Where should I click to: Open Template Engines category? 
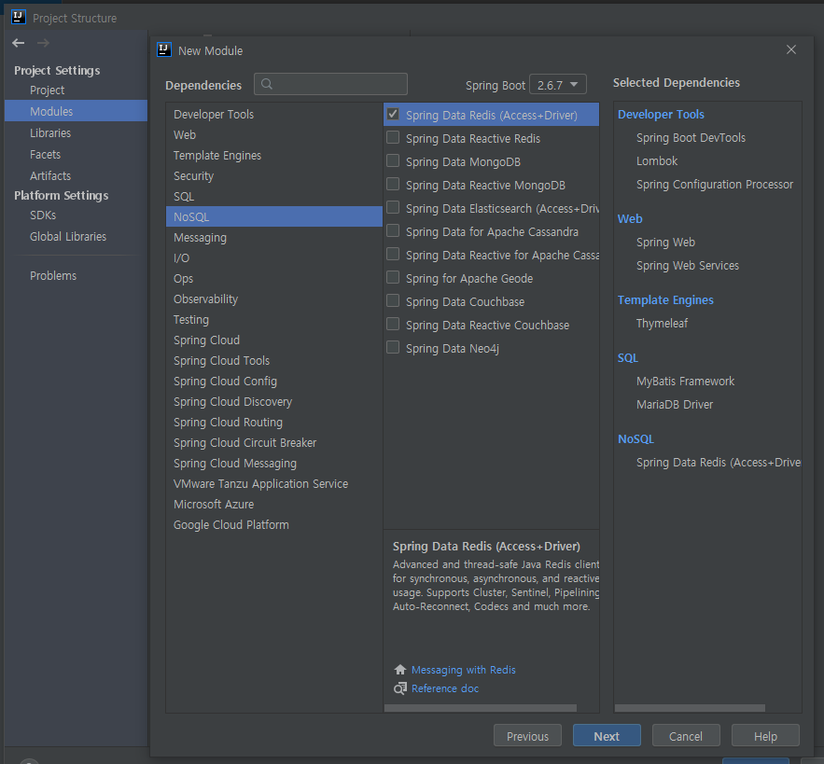point(273,155)
